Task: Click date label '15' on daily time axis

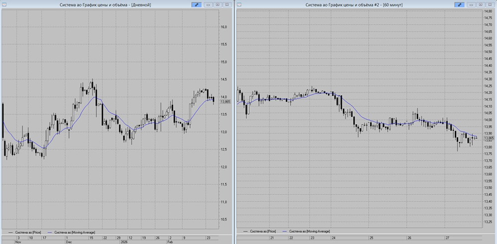Action: (x=91, y=238)
